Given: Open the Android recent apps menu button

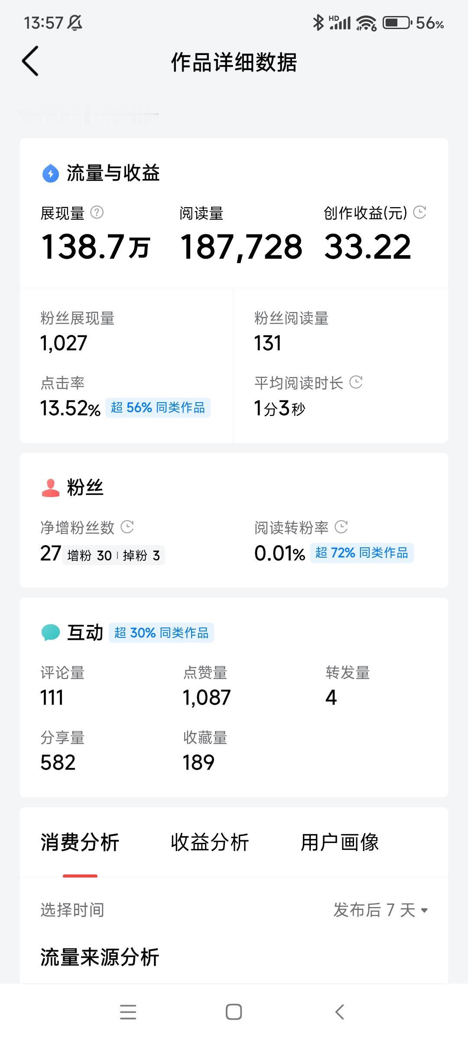Looking at the screenshot, I should (x=128, y=1012).
